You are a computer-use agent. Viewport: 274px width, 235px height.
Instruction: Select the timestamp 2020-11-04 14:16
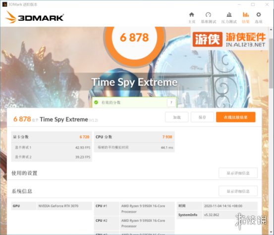223,206
